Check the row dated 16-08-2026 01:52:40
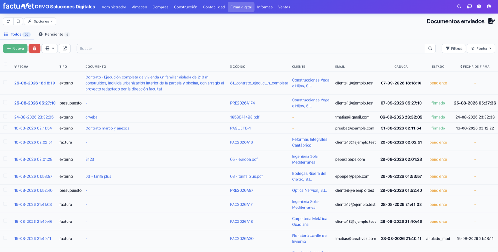 tap(5, 190)
